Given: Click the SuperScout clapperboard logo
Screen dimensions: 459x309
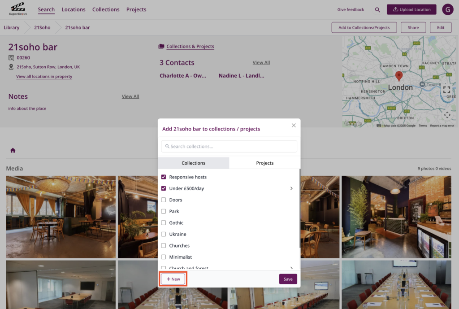Looking at the screenshot, I should click(18, 9).
